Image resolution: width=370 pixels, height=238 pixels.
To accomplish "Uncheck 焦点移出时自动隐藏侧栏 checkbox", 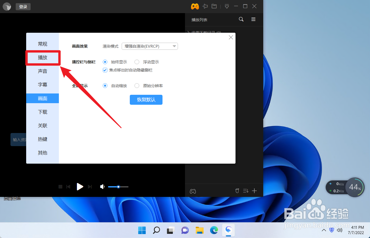I will (105, 70).
